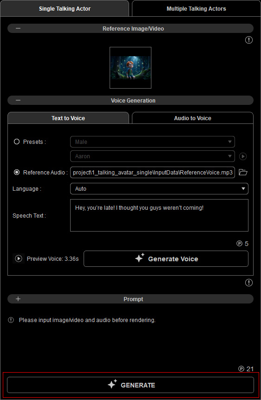This screenshot has width=261, height=400.
Task: Select the Presets radio button
Action: pos(17,142)
